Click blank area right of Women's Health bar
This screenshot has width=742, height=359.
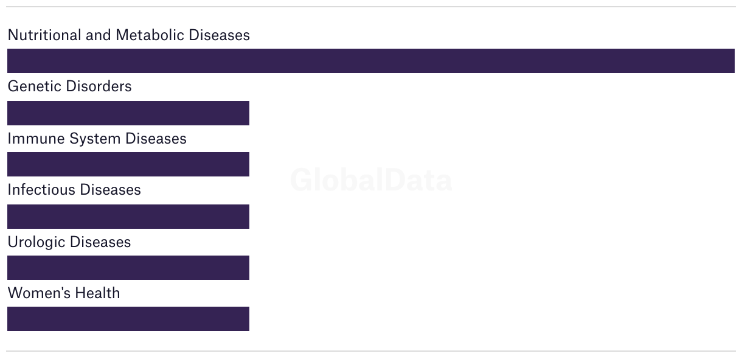487,319
